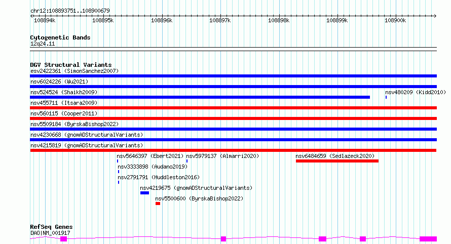Screen dimensions: 451x244
Task: Select the last wide DAO exon block
Action: point(428,239)
